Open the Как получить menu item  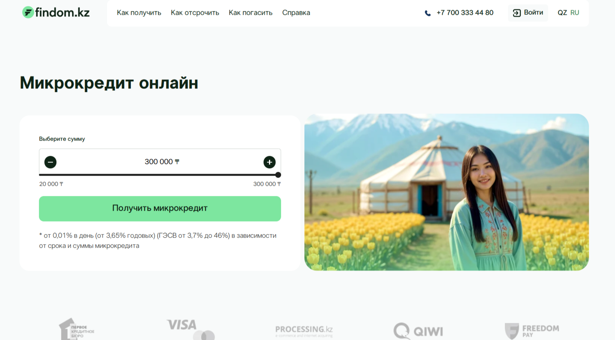139,13
